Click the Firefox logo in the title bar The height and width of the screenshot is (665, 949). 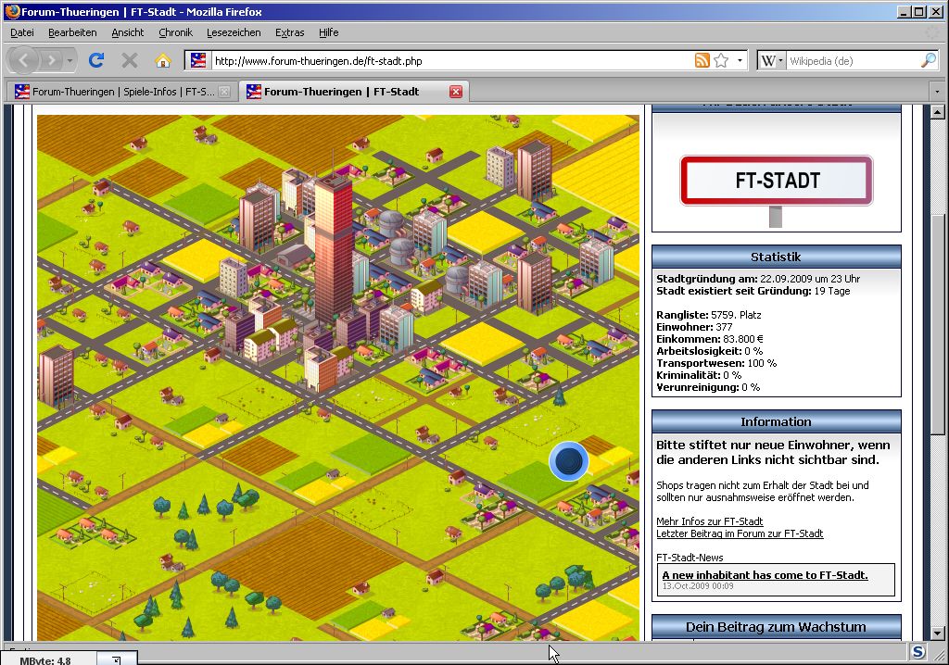[x=11, y=11]
